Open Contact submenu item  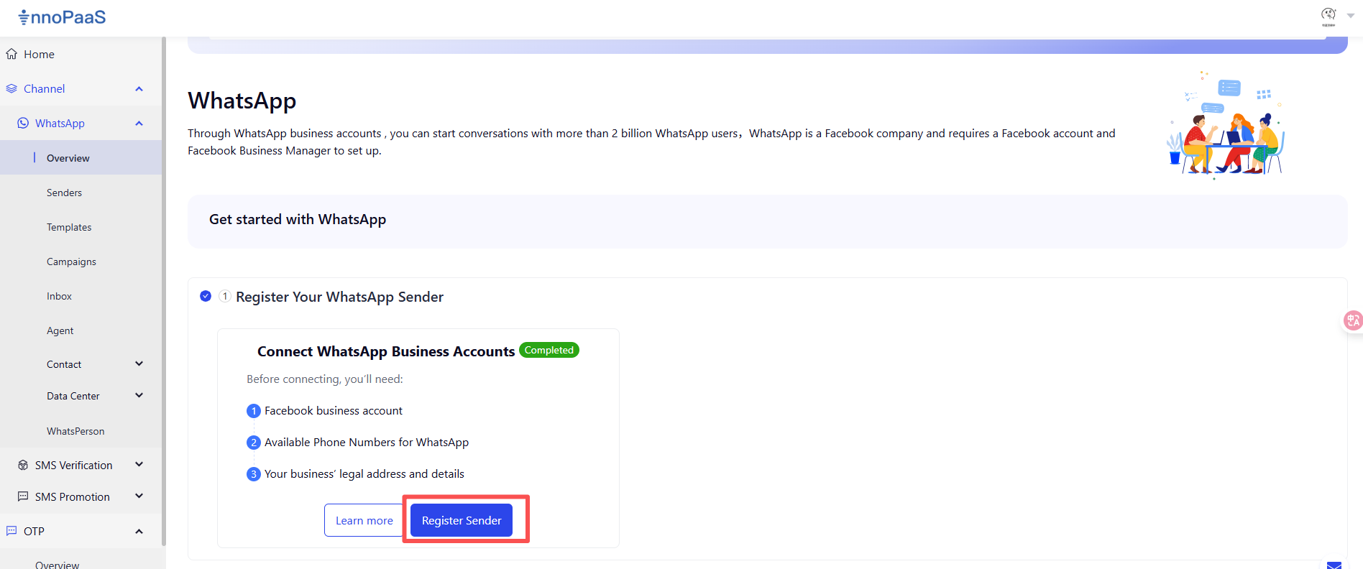[x=64, y=364]
